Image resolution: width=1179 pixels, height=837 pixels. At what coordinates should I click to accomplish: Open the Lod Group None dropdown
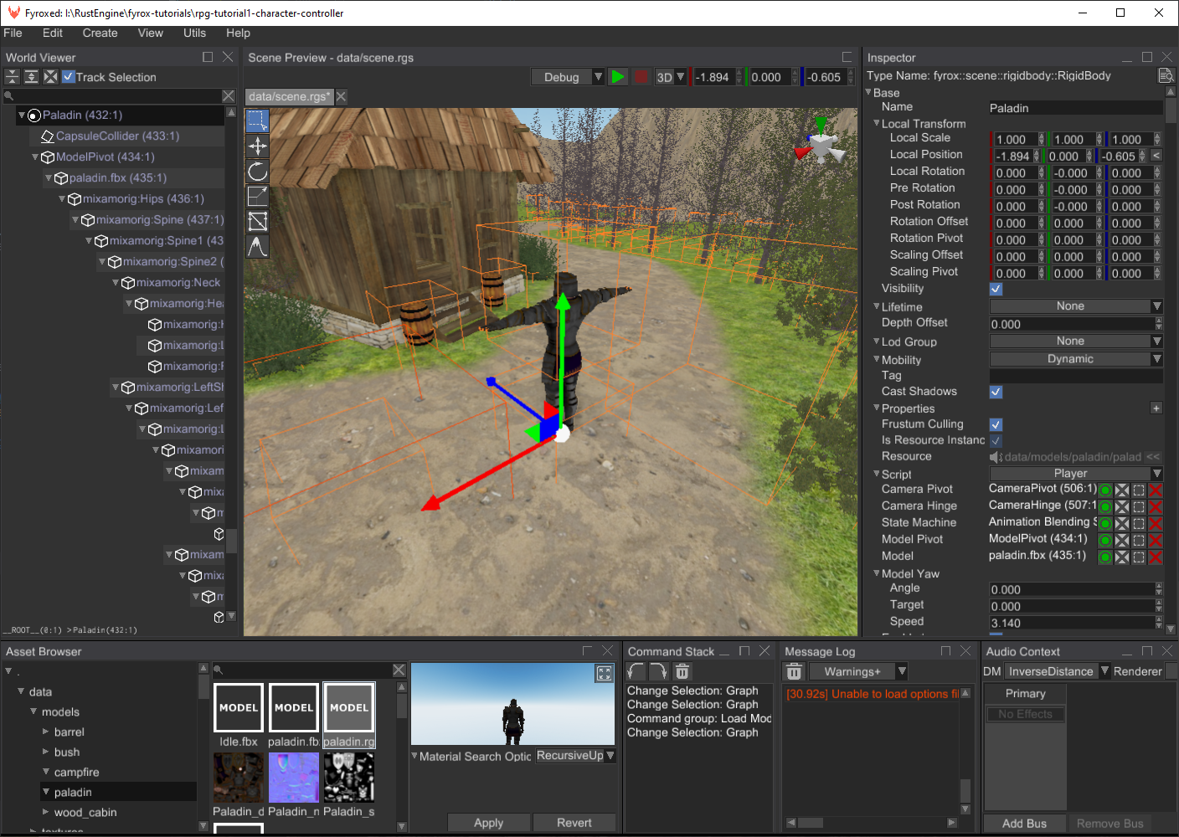[x=1076, y=341]
